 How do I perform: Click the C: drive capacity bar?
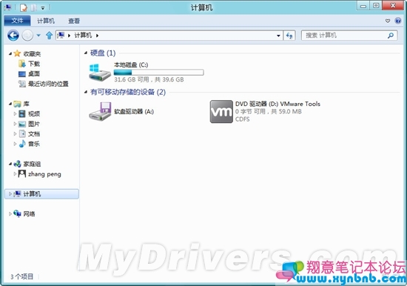point(158,72)
